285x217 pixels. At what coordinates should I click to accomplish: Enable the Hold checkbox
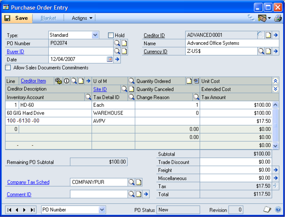point(111,35)
